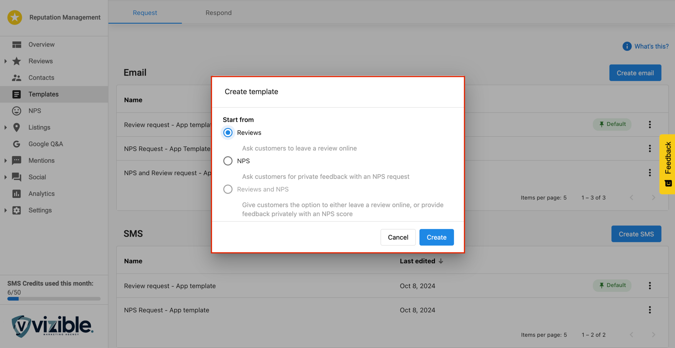Expand the Settings sidebar section arrow
675x348 pixels.
[x=6, y=210]
